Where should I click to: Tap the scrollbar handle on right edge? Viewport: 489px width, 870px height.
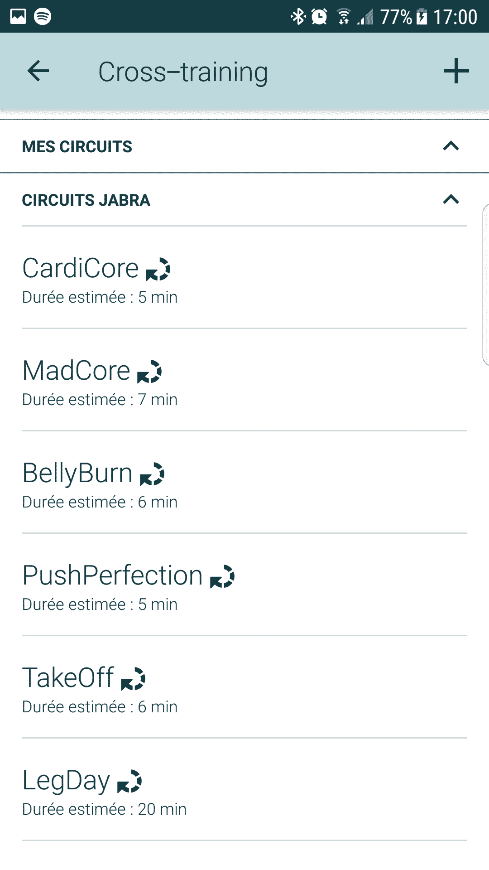point(486,284)
